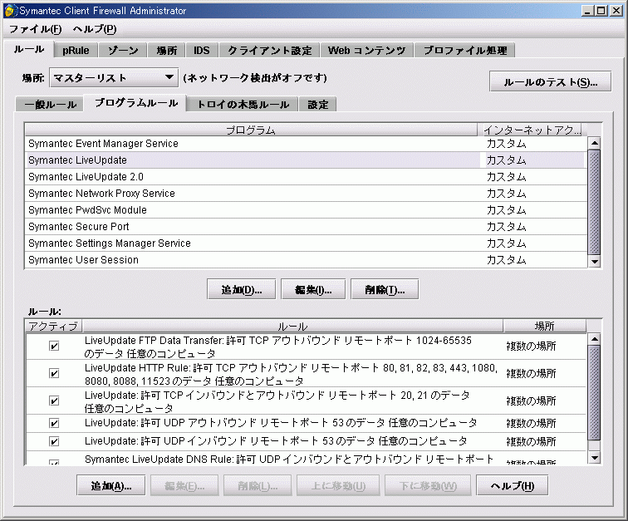Open the ヘルプ(P) menu
This screenshot has height=521, width=628.
coord(95,29)
